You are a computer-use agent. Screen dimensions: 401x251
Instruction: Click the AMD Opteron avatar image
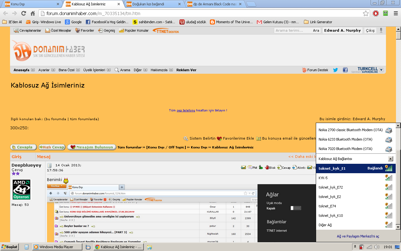pyautogui.click(x=22, y=190)
